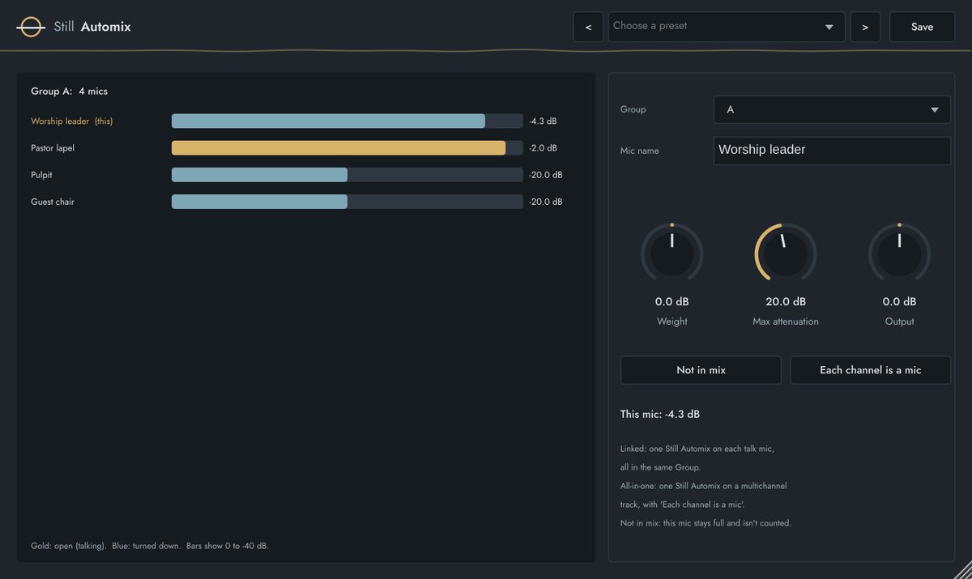Save the current preset

[x=922, y=27]
